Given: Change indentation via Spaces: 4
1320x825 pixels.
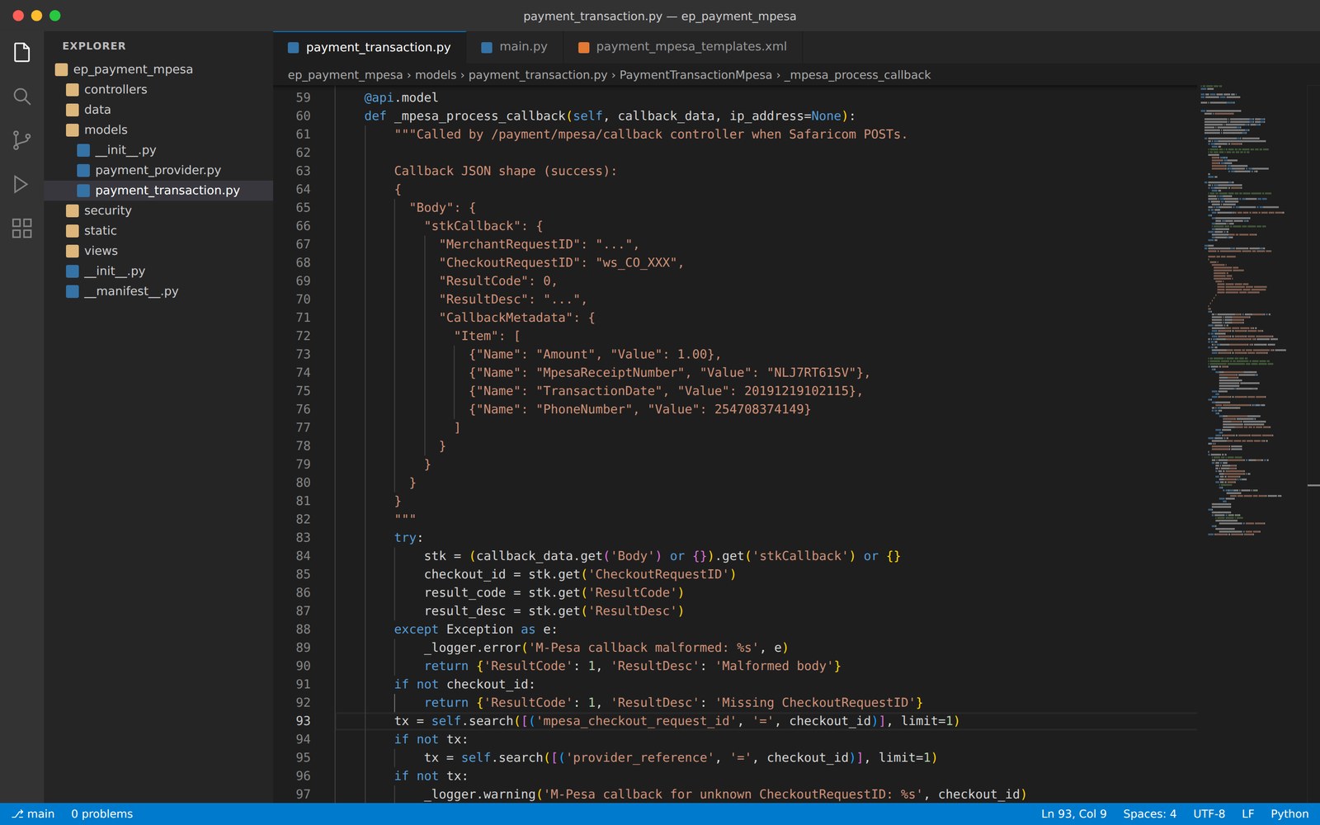Looking at the screenshot, I should click(x=1149, y=813).
